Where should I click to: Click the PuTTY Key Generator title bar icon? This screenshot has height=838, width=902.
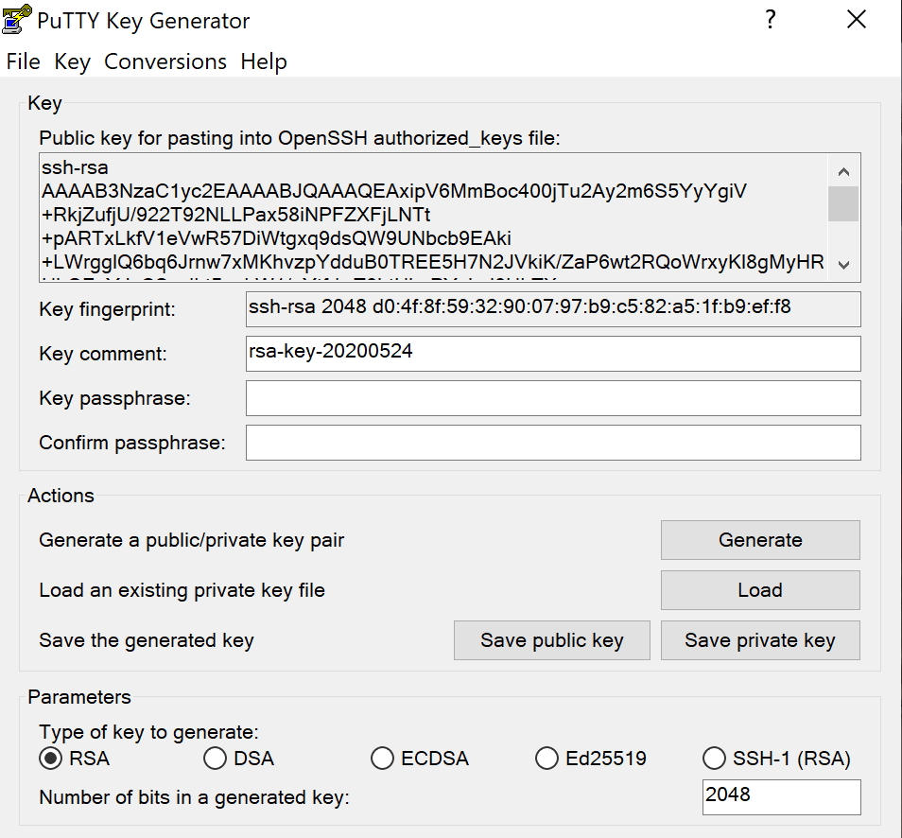click(17, 19)
